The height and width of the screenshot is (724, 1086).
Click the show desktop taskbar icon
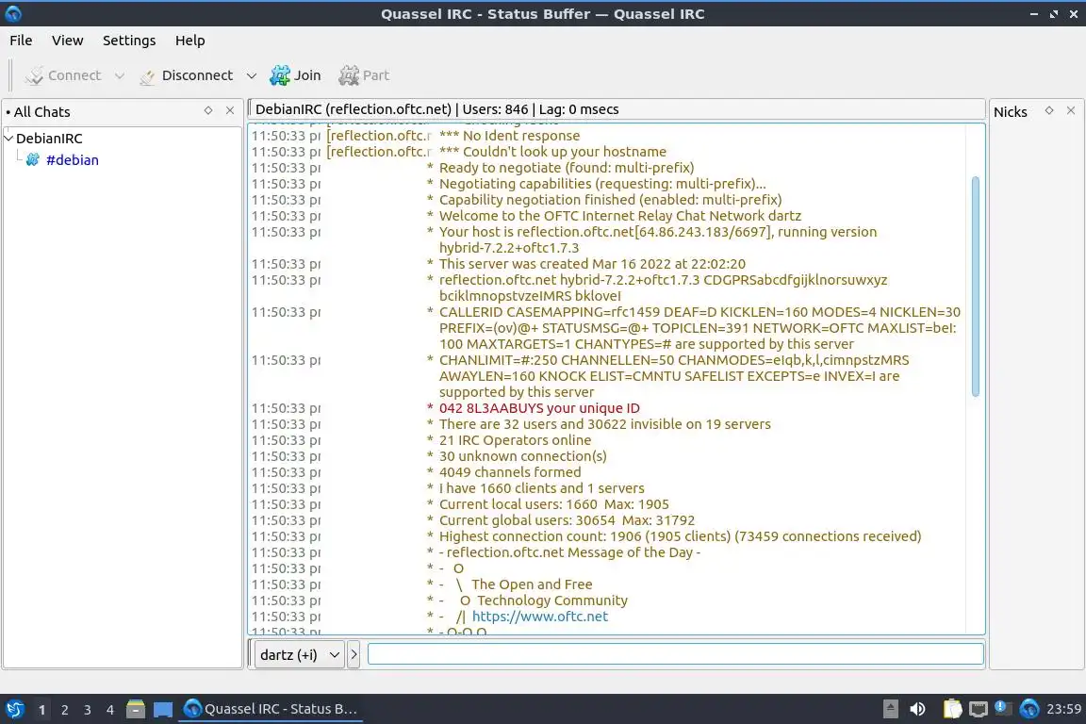point(163,709)
